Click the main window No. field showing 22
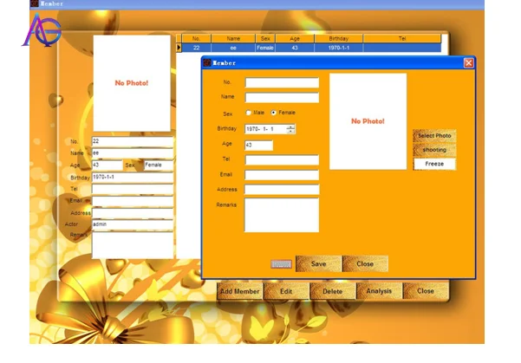Viewport: 521px width, 363px height. click(133, 141)
